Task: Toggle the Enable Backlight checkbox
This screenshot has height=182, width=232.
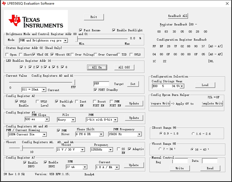Action: tap(114, 30)
